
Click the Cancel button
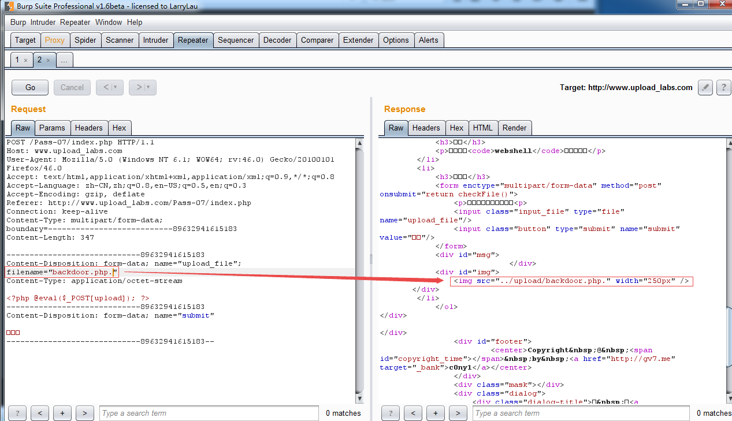pyautogui.click(x=72, y=87)
